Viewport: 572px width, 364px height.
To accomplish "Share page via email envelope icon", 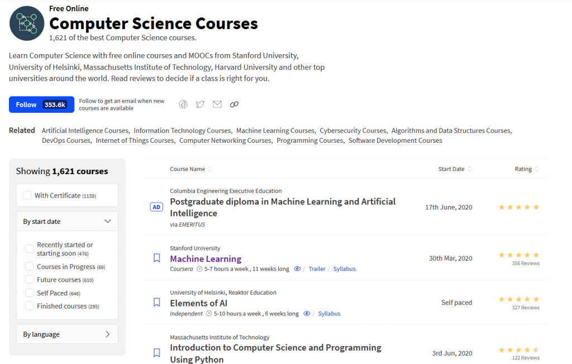I will pyautogui.click(x=217, y=104).
